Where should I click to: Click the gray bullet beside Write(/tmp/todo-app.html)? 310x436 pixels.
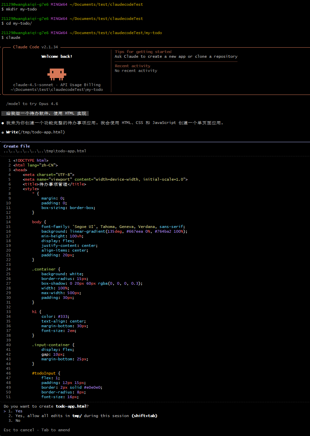[3, 132]
